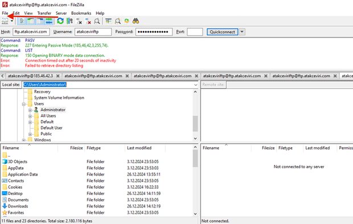Select the Default User folder in the tree
Screen dimensions: 353x224
coord(51,128)
